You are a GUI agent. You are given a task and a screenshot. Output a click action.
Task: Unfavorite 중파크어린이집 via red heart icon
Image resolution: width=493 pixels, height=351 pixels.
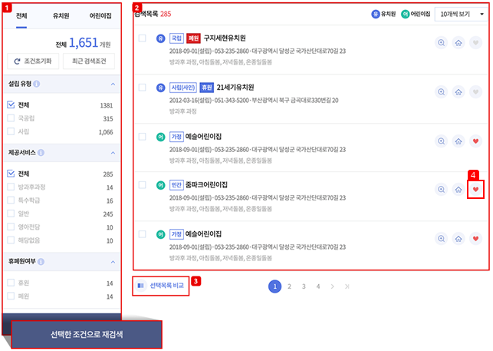coord(475,189)
